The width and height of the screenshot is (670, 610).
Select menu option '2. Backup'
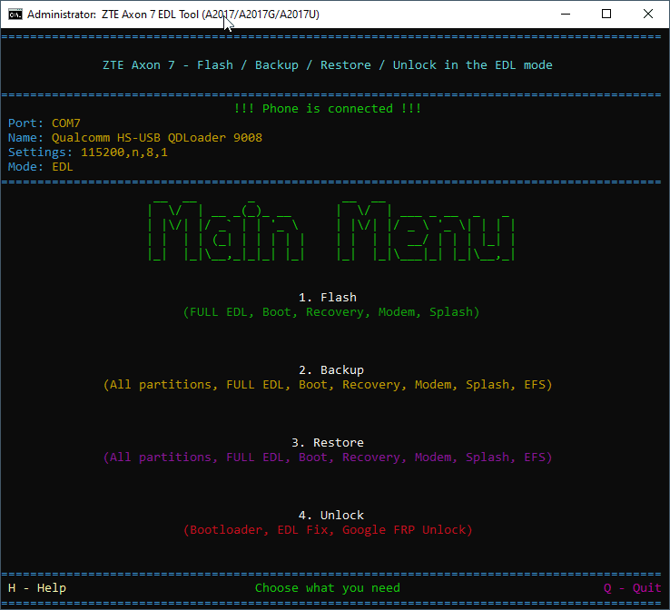tap(331, 370)
